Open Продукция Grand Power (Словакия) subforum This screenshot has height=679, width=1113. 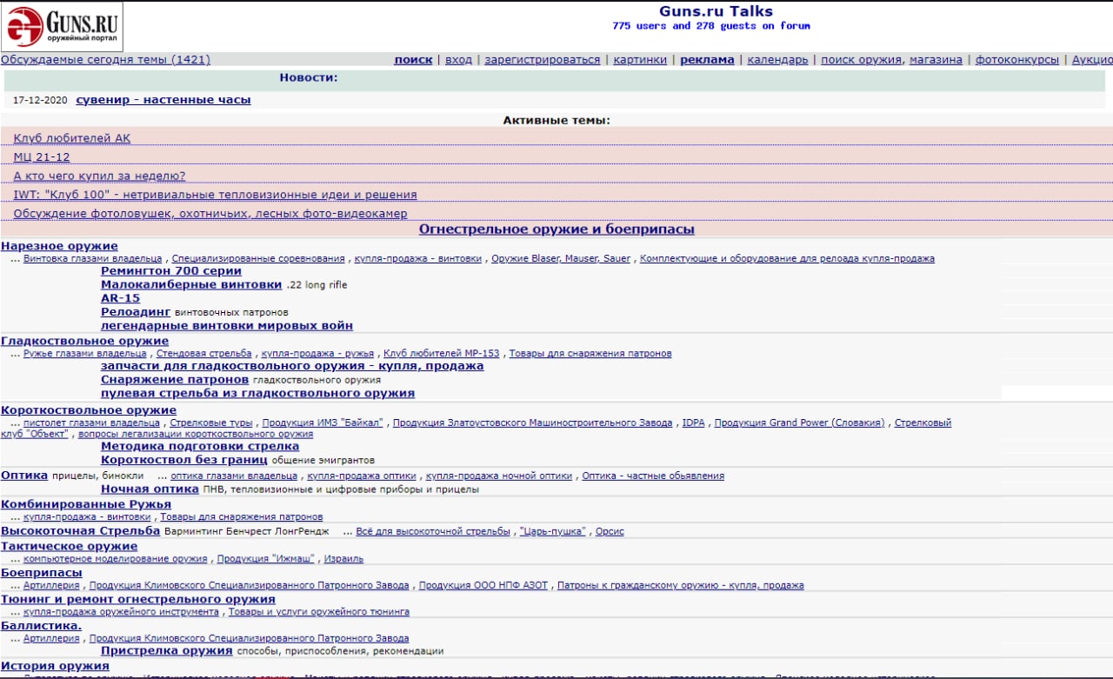click(x=800, y=423)
